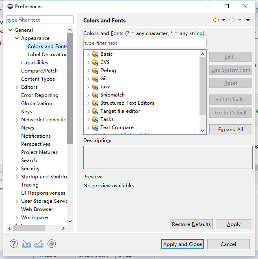Focus the left preferences filter field

(x=40, y=20)
